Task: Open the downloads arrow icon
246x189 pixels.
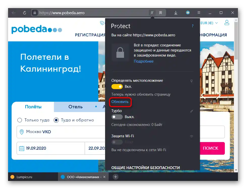Action: click(x=176, y=13)
